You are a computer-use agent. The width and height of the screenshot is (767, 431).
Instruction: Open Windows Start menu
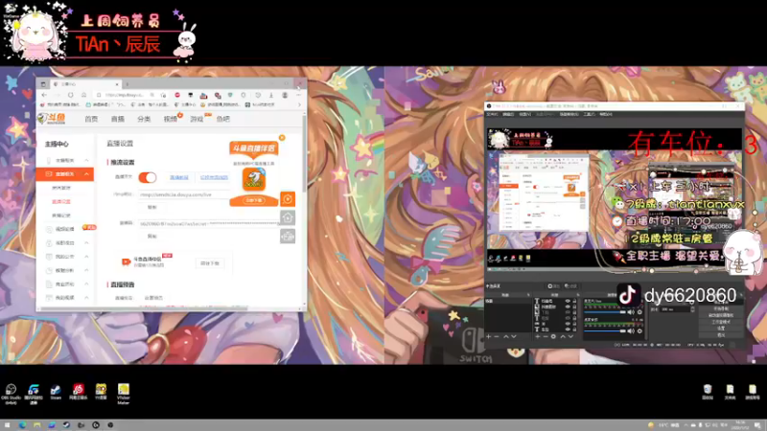pyautogui.click(x=7, y=425)
